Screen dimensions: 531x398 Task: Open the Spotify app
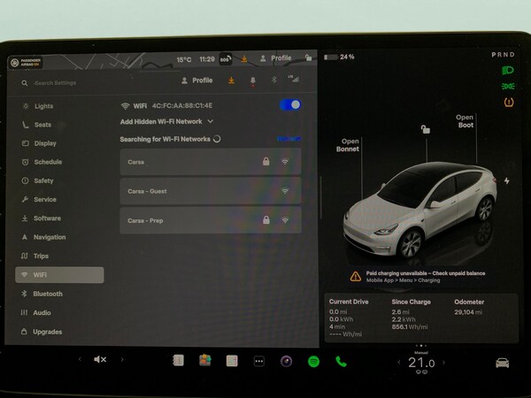tap(313, 362)
